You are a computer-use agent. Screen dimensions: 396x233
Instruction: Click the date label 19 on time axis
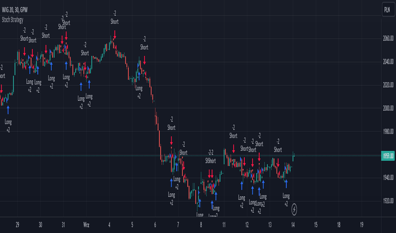pyautogui.click(x=362, y=225)
